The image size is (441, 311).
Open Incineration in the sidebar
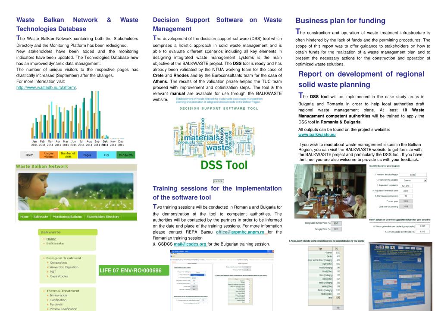[59, 295]
